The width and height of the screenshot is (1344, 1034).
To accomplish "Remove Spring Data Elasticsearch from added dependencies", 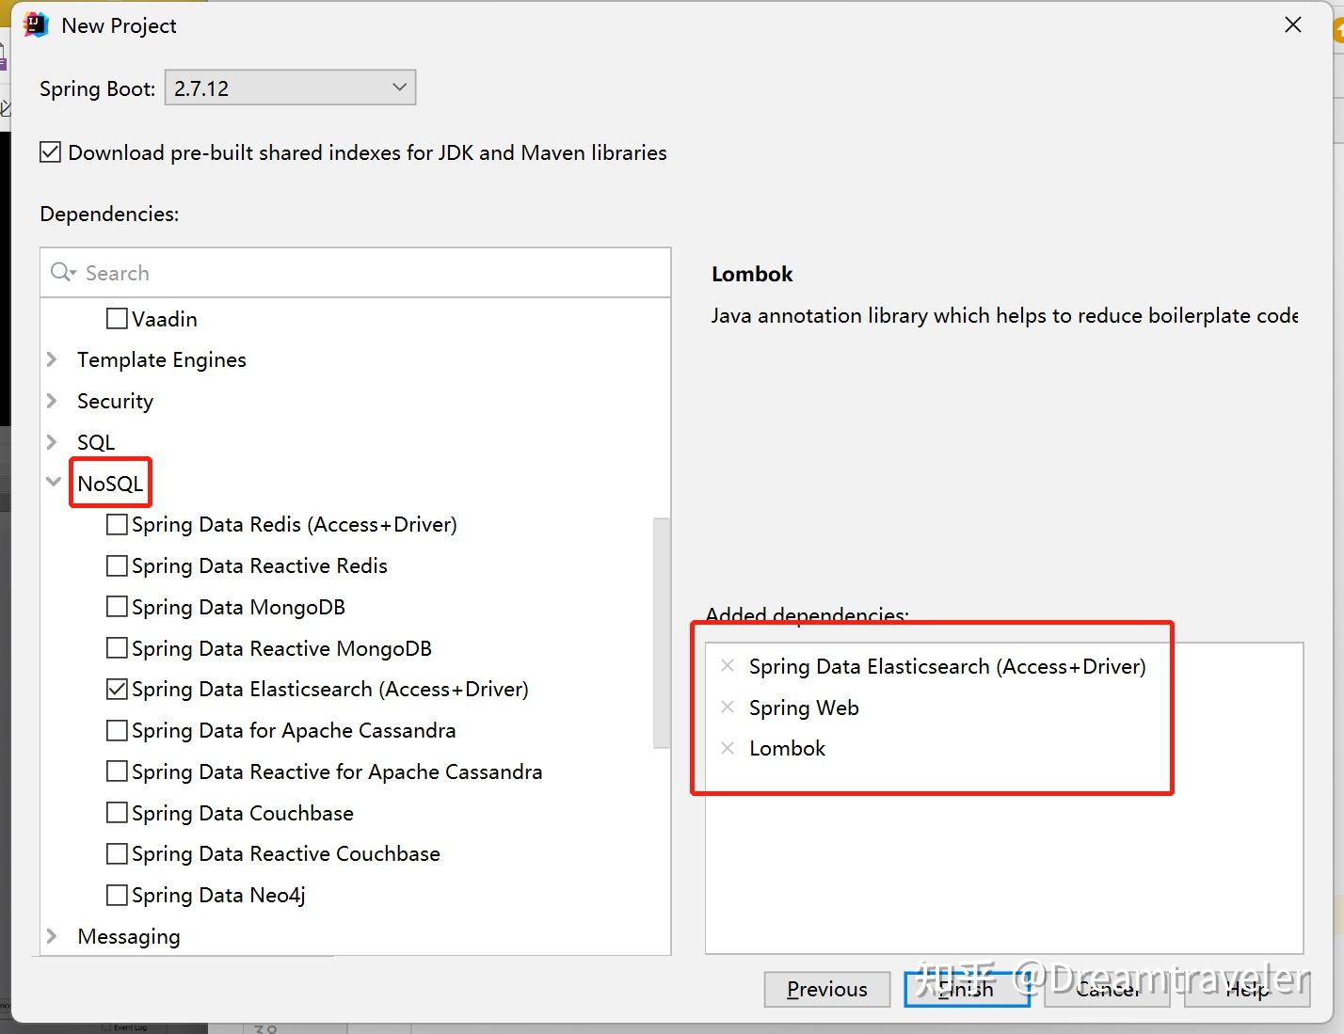I will [727, 666].
